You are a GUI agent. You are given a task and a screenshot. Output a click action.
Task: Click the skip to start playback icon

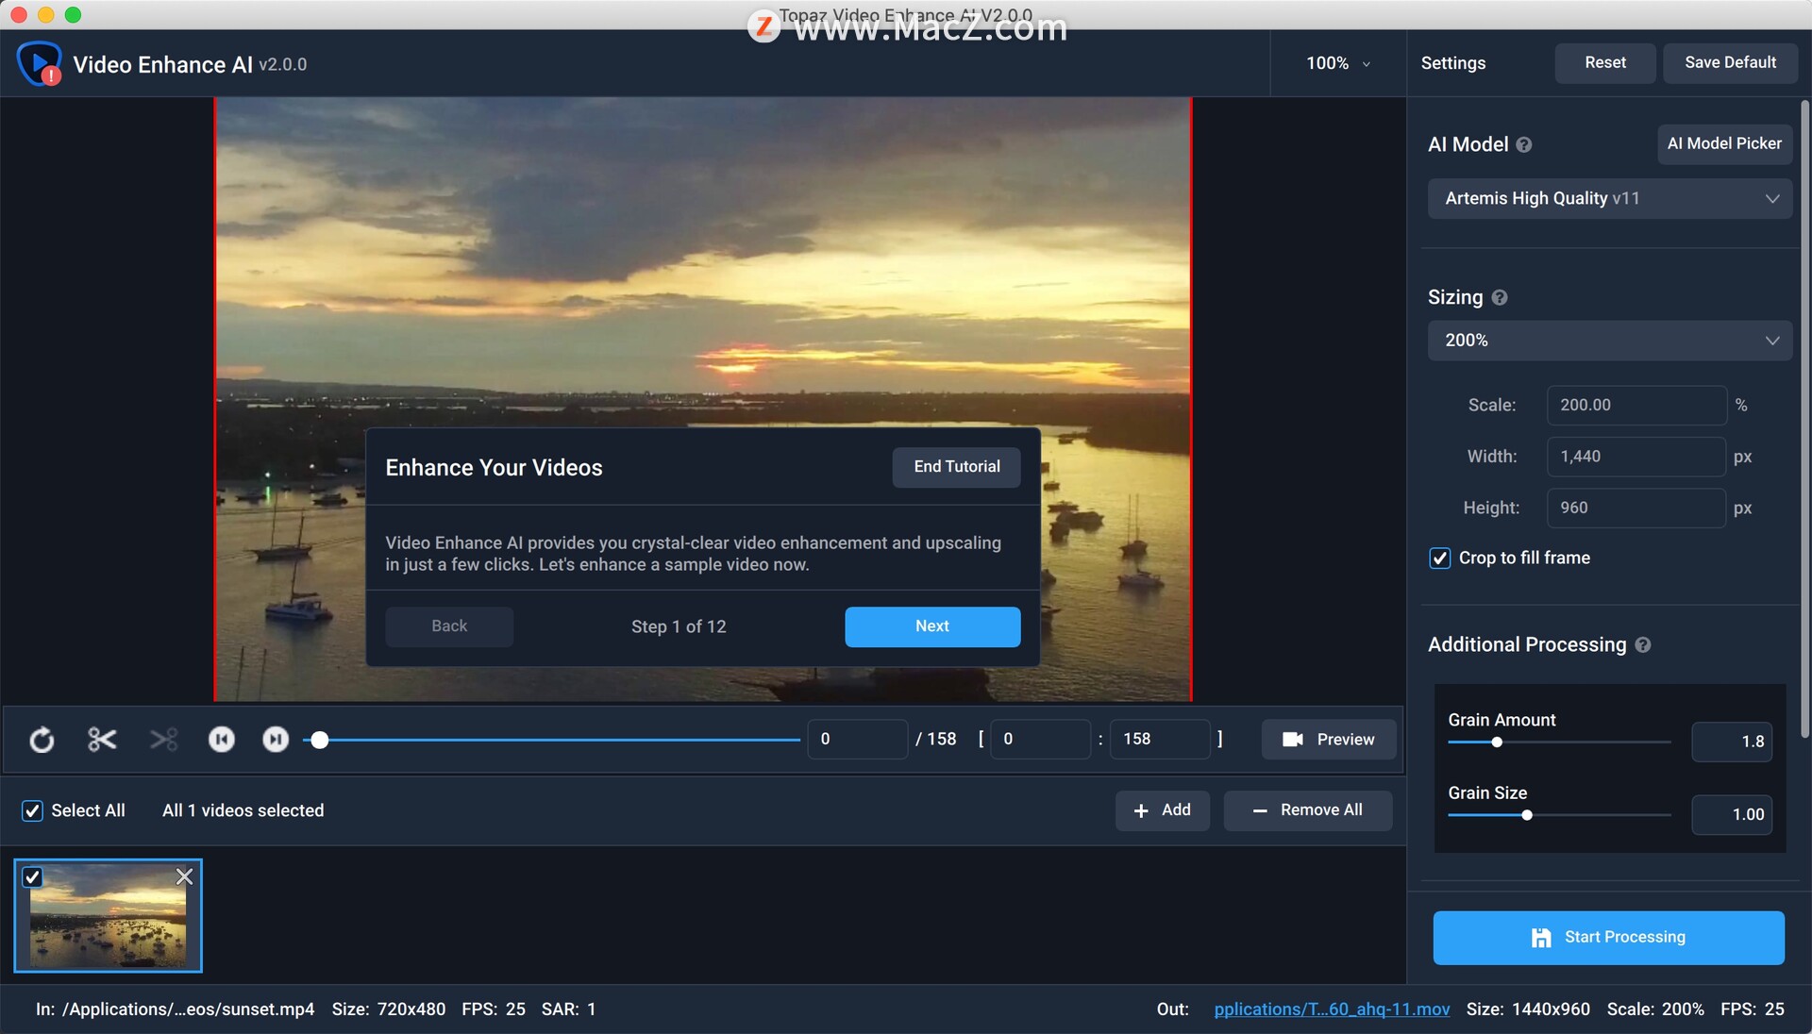(x=222, y=738)
